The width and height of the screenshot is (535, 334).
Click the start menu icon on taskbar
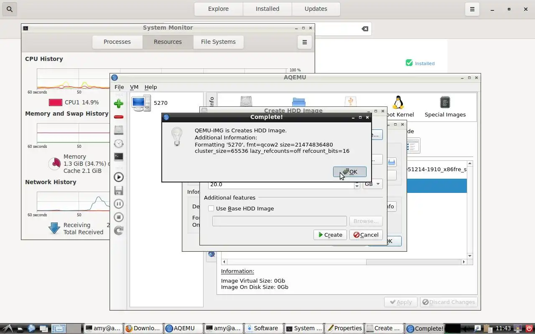click(8, 329)
